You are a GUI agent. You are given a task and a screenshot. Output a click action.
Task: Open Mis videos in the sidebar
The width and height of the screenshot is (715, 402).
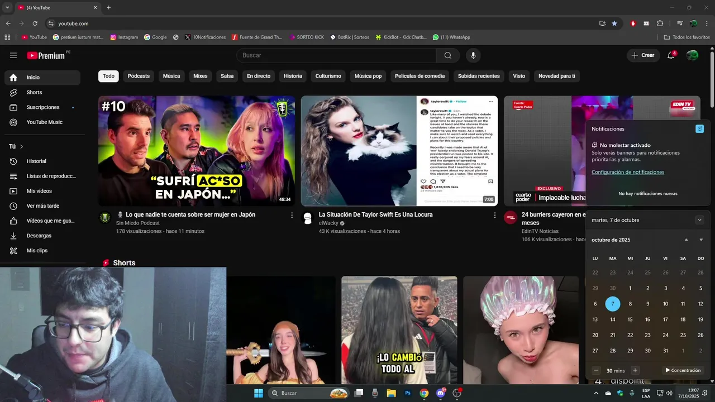point(42,191)
